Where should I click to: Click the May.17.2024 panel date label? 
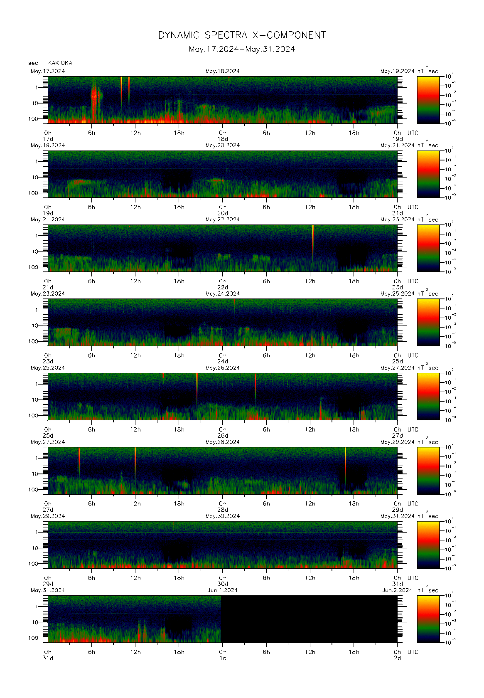pos(48,71)
